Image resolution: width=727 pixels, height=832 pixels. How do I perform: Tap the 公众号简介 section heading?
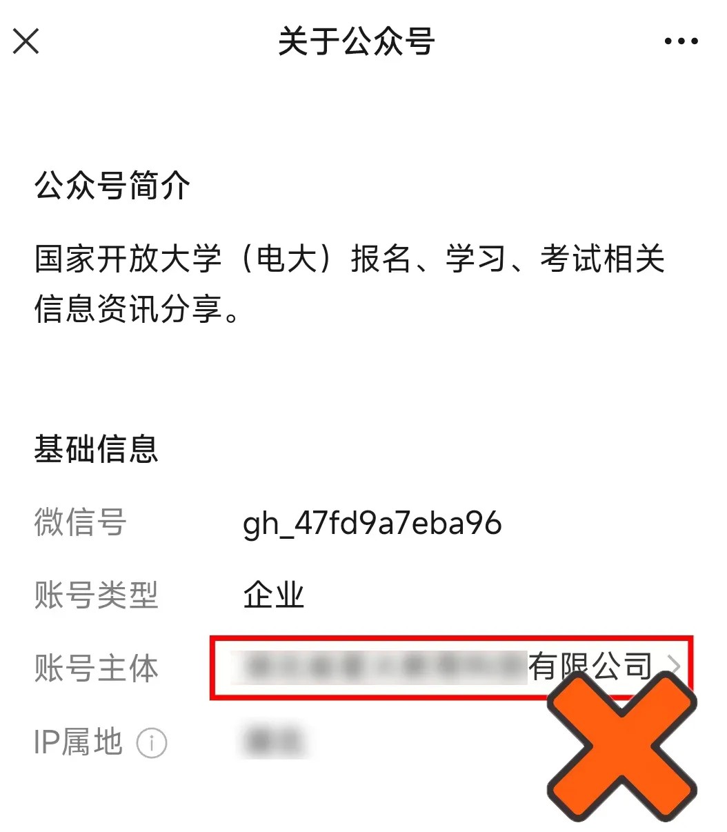[112, 186]
